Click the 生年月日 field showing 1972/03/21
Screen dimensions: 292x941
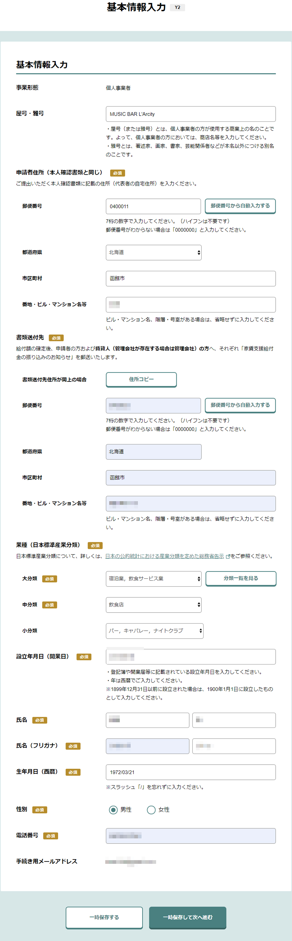pos(190,772)
